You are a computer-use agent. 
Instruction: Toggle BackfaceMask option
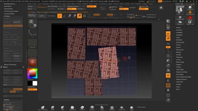coord(141,107)
